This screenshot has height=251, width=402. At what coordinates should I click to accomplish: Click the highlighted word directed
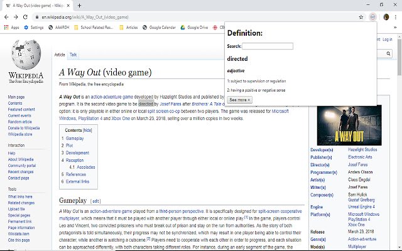click(146, 104)
